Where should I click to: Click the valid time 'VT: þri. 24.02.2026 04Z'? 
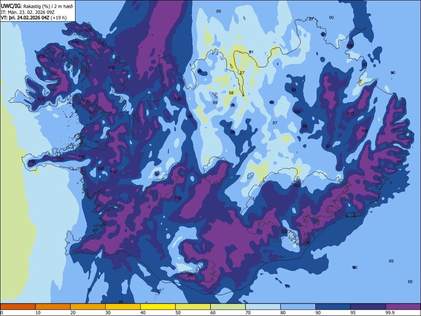click(x=25, y=18)
